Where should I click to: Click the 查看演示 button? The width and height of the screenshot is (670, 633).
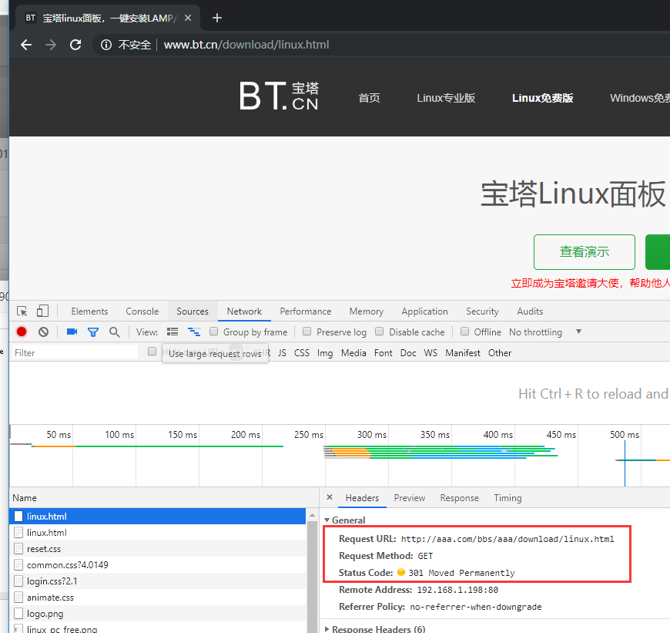(x=584, y=252)
